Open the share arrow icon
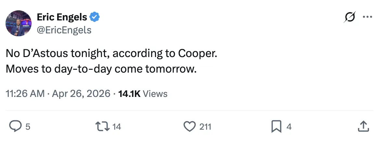This screenshot has height=141, width=378. (x=363, y=126)
